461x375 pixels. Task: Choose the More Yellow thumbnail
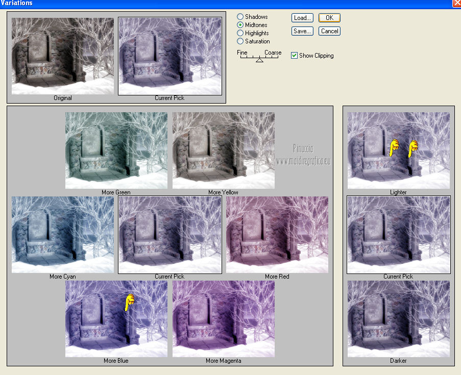pos(224,151)
